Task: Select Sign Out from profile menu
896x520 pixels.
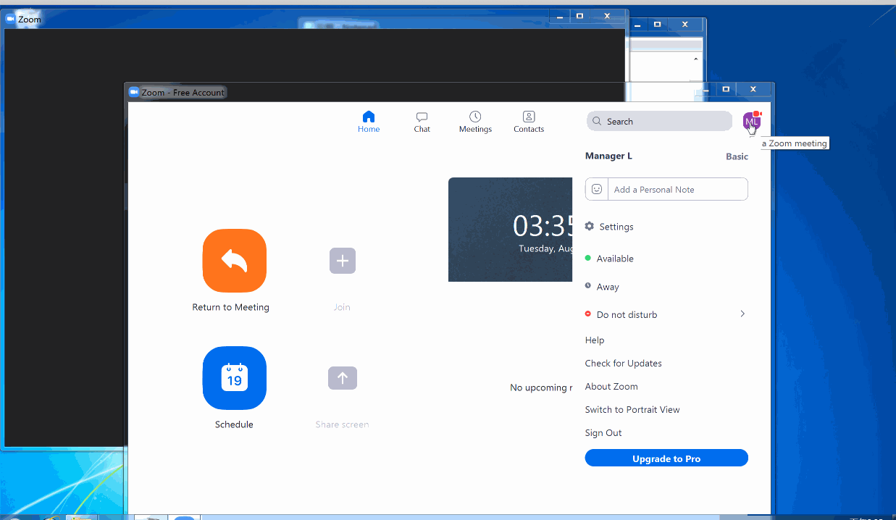Action: click(x=603, y=433)
